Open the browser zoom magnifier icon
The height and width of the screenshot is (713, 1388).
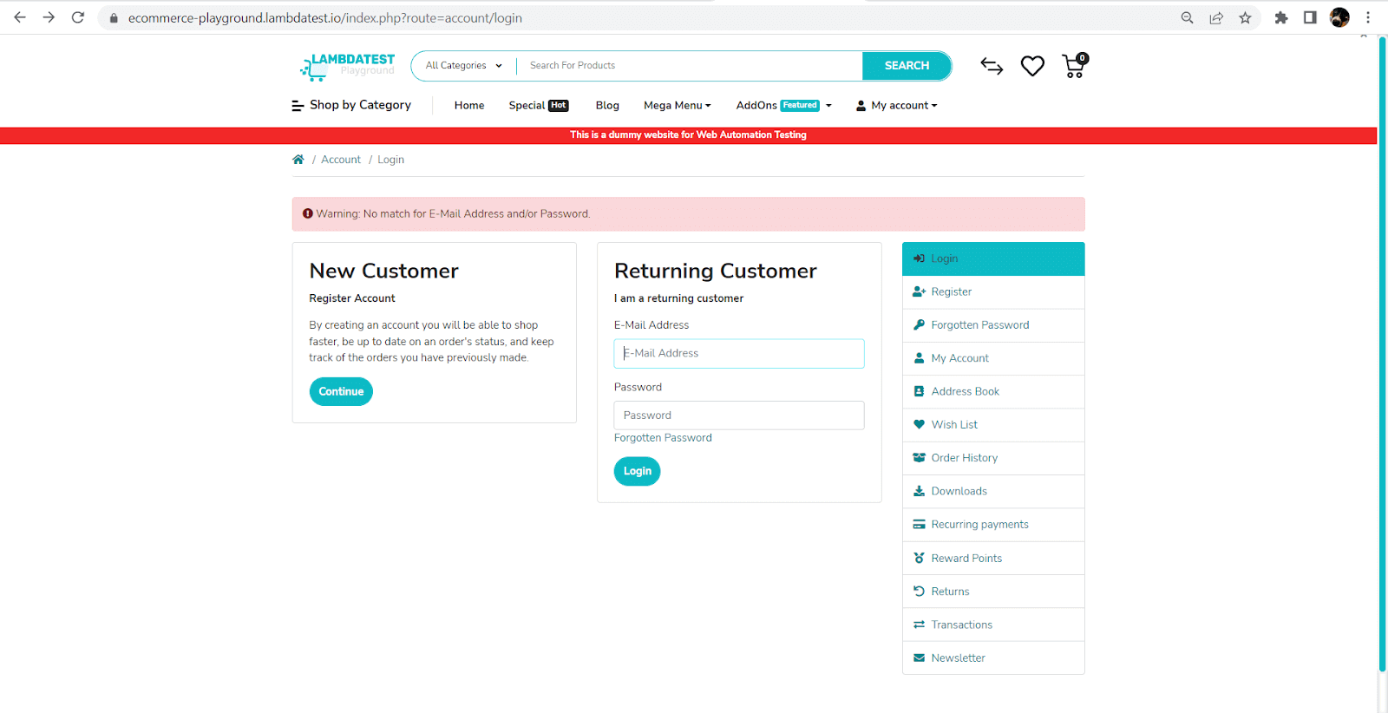click(x=1188, y=17)
